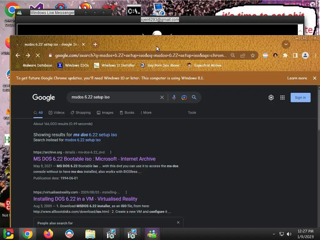Open the taskbar clock showing 12:27 PM
Viewport: 320px width, 240px height.
click(x=305, y=234)
